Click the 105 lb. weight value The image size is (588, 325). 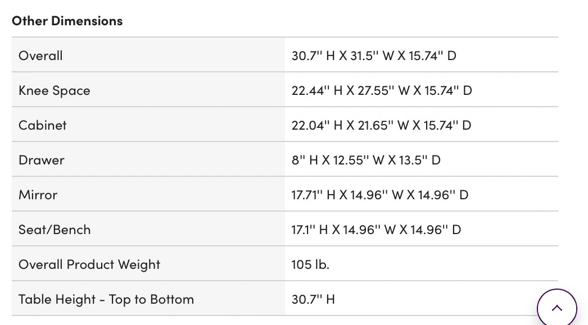tap(310, 264)
